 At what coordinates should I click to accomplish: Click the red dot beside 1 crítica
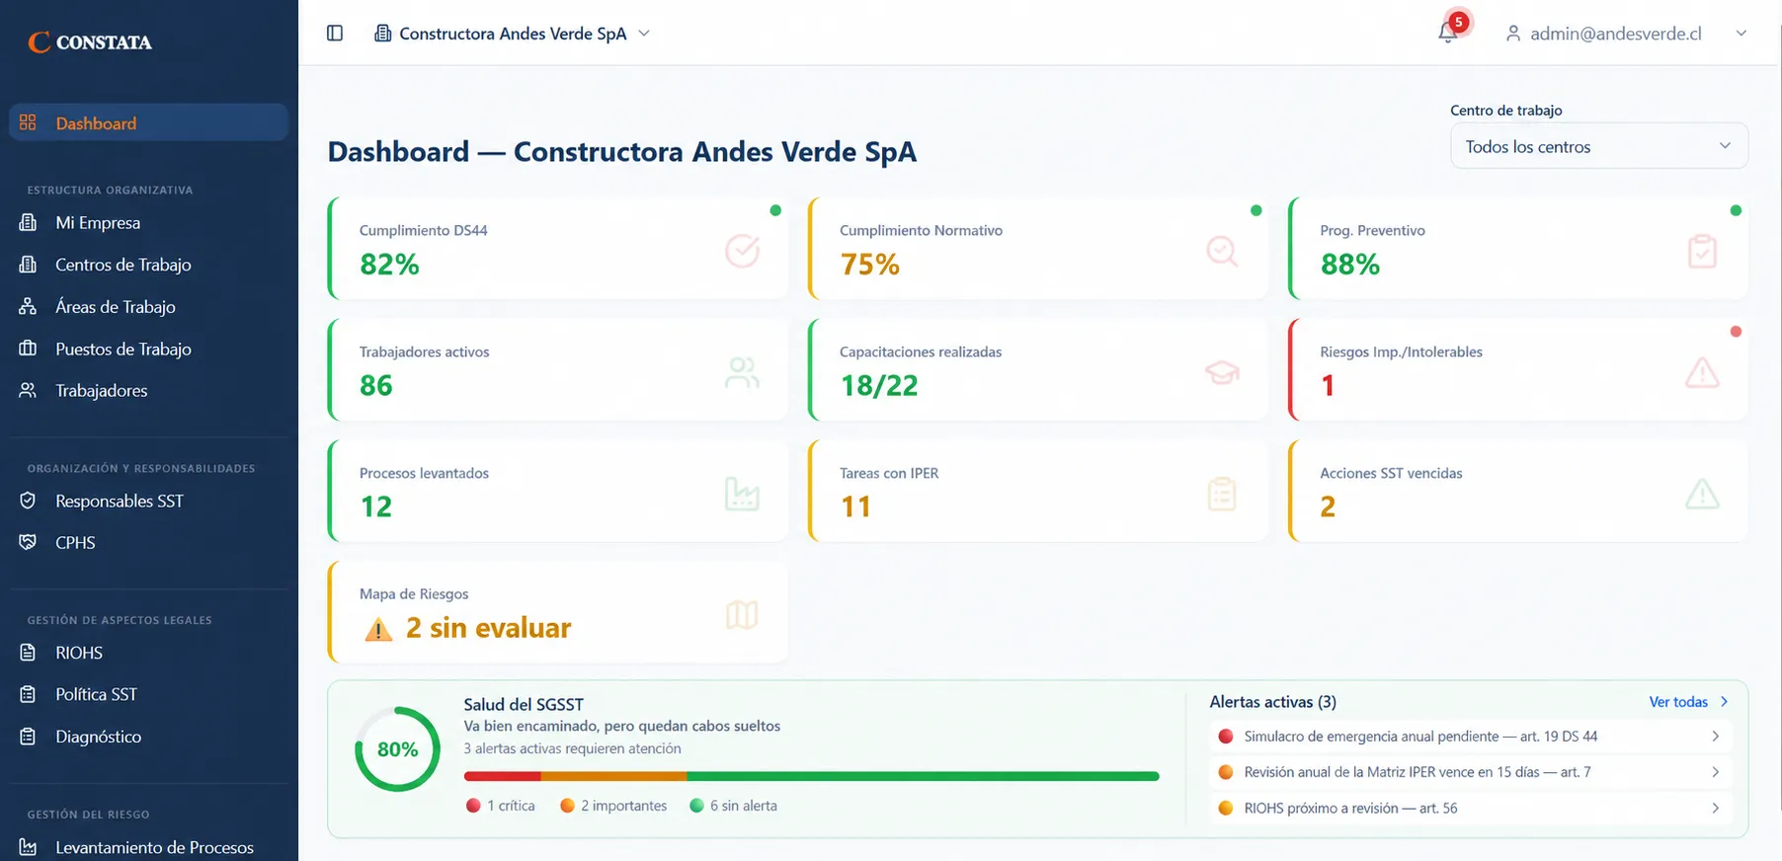click(x=473, y=806)
